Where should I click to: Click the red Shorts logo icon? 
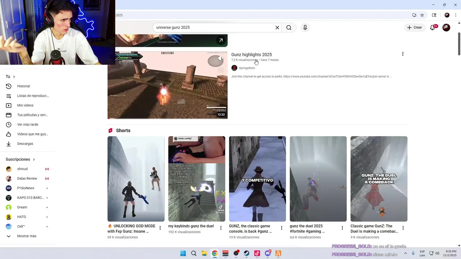point(111,131)
